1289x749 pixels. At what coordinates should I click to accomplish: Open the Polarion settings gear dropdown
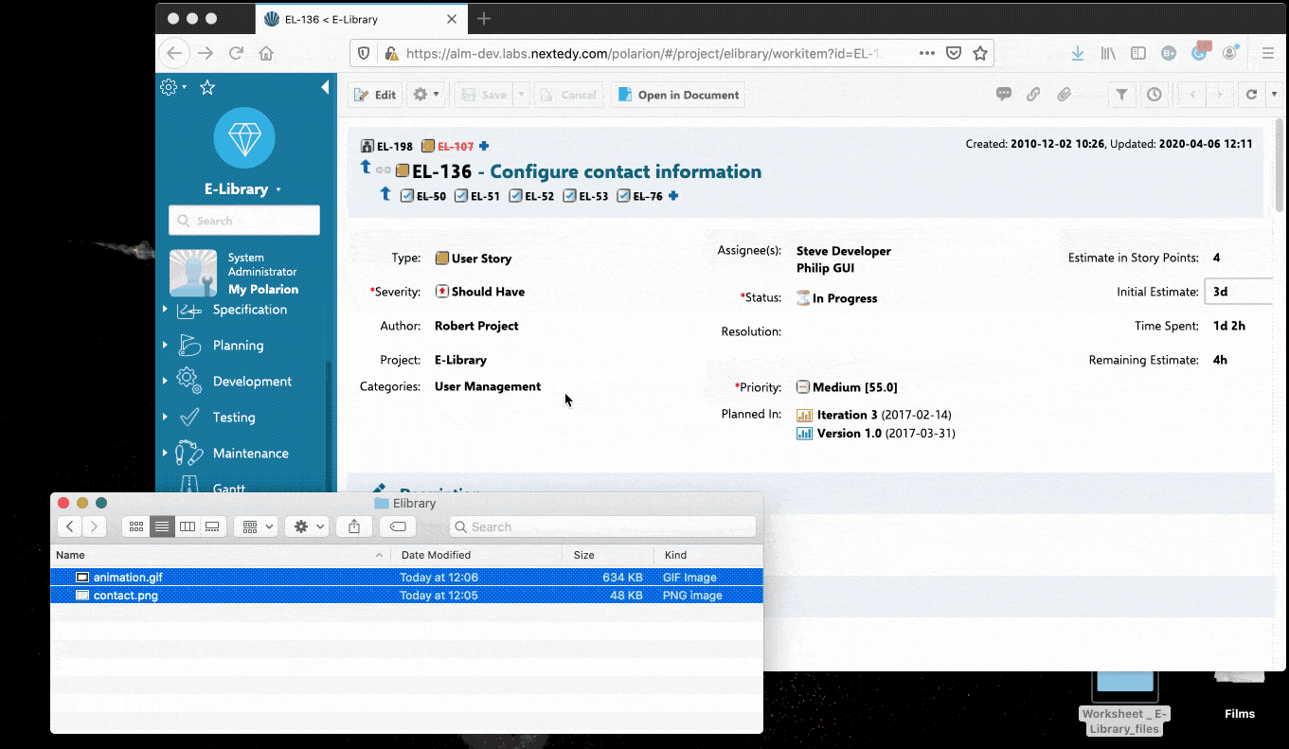[172, 87]
